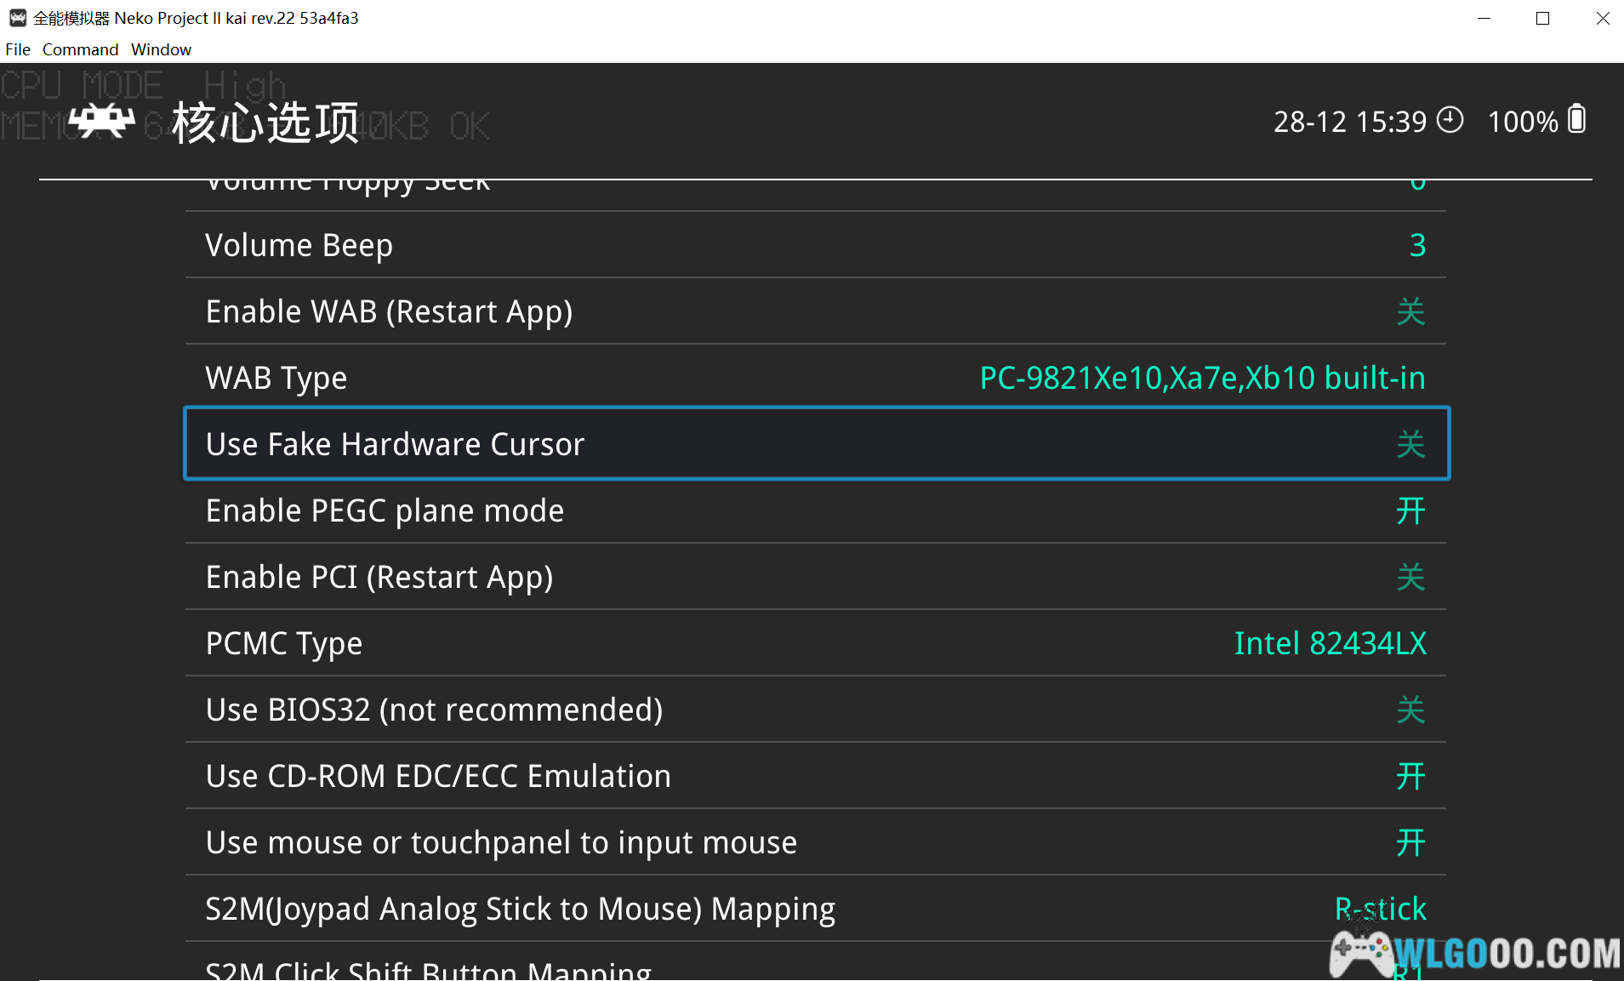The width and height of the screenshot is (1624, 981).
Task: Open the Command menu
Action: pos(80,49)
